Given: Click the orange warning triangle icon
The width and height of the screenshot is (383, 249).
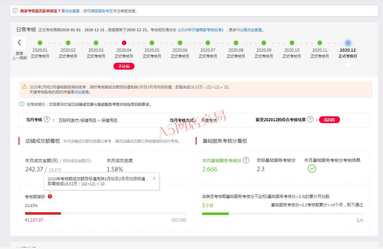Looking at the screenshot, I should click(24, 87).
